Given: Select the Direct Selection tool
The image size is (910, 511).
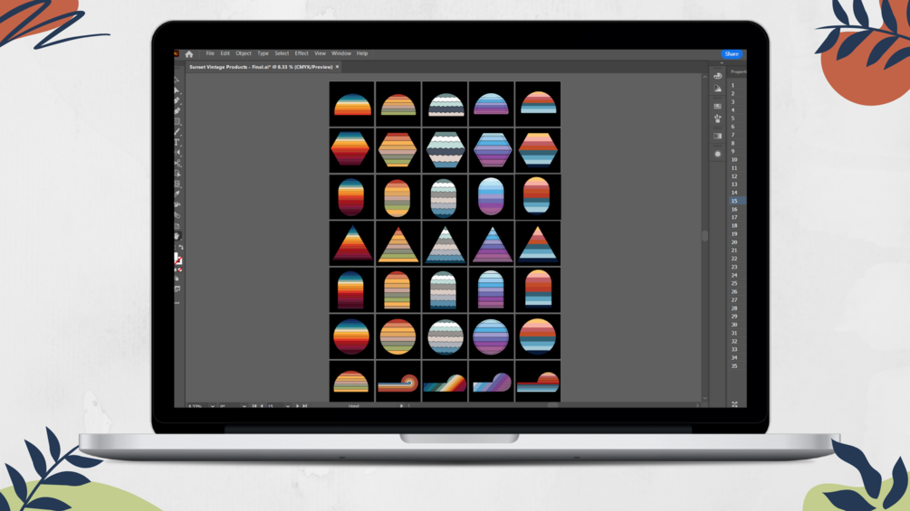Looking at the screenshot, I should (x=177, y=91).
